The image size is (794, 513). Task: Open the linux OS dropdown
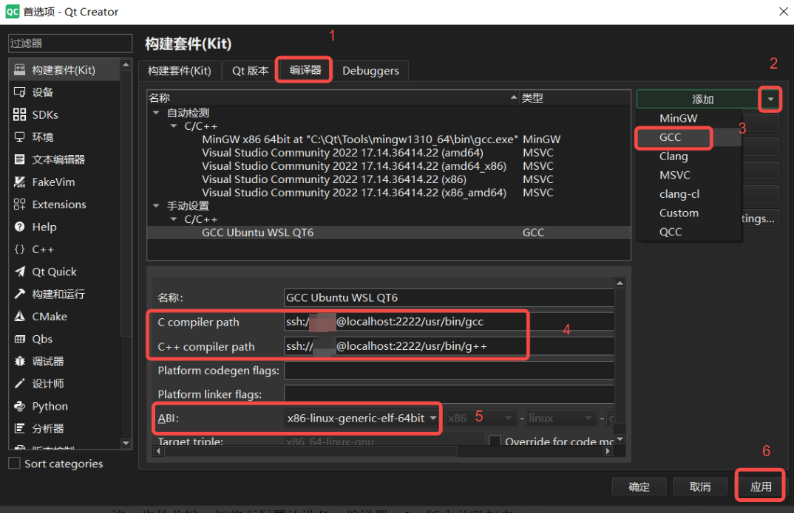560,418
